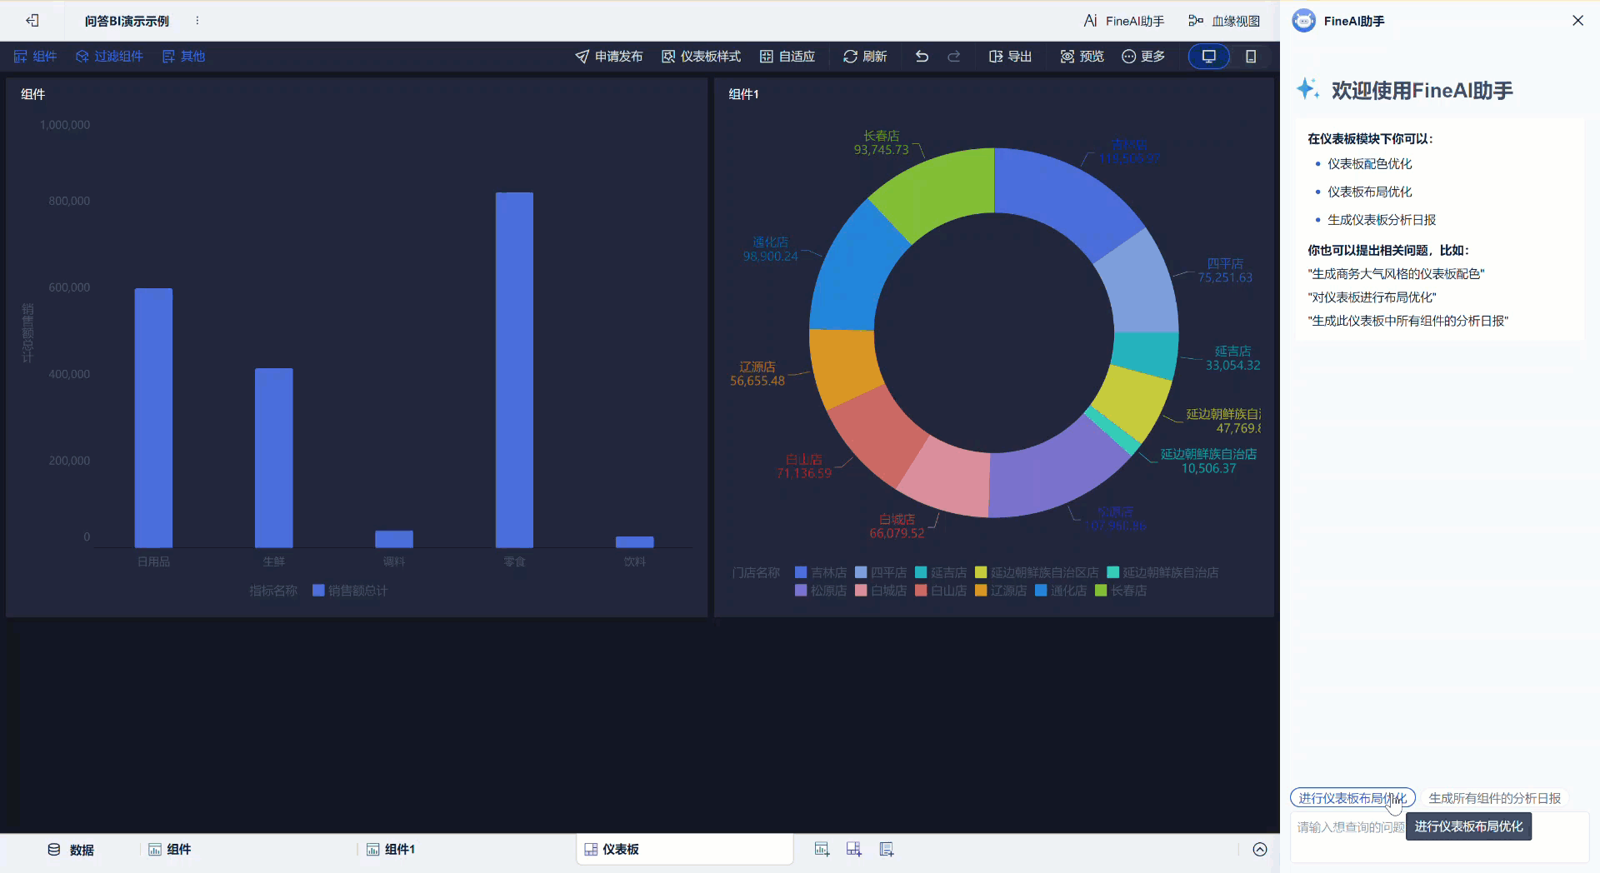Click the FineAI robot logo in panel header

pos(1303,21)
